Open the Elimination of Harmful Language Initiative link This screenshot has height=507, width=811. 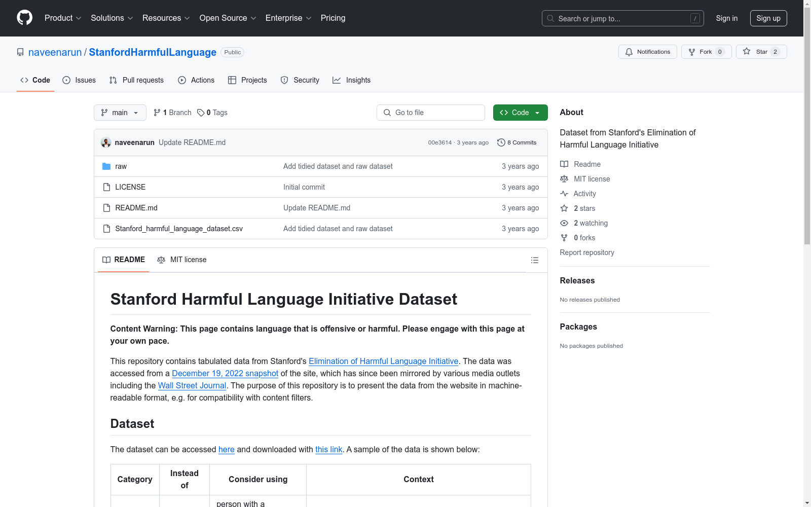coord(384,361)
